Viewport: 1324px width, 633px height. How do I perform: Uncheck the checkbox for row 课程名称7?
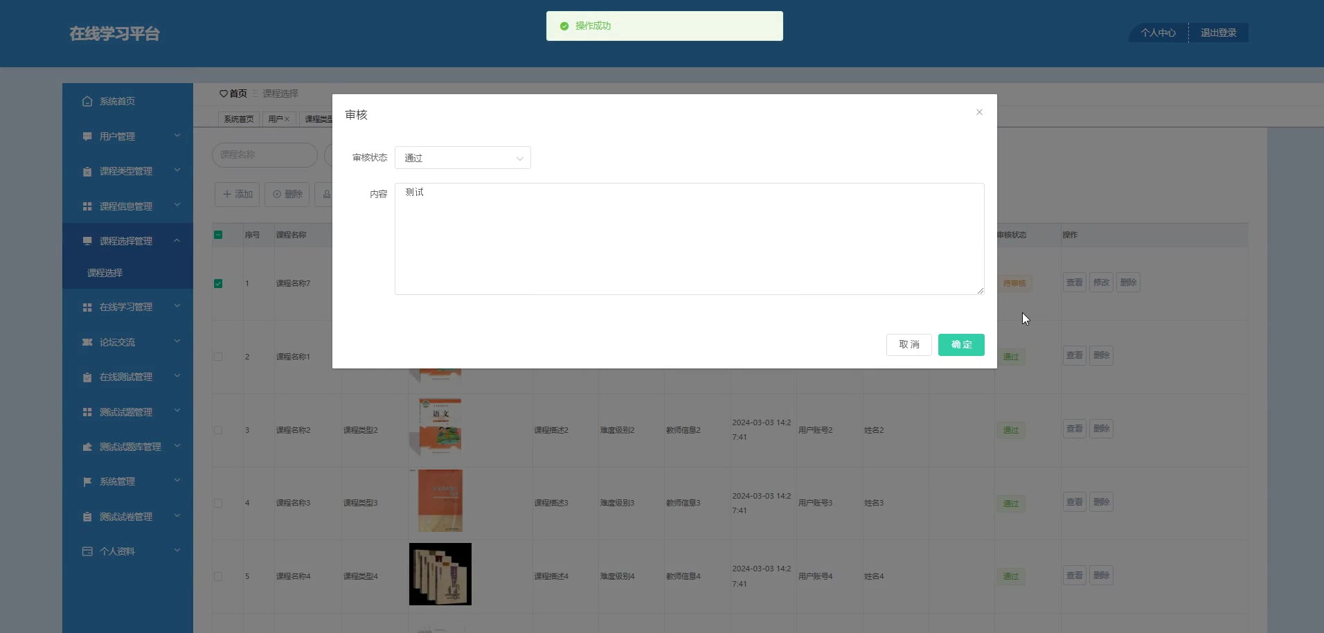(x=218, y=283)
